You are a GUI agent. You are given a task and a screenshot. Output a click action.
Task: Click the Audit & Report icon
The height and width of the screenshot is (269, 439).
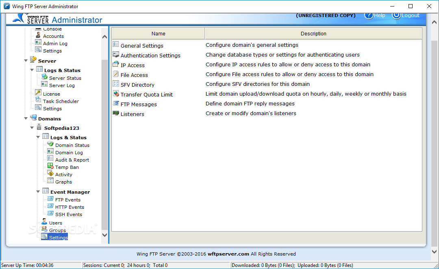(x=50, y=159)
